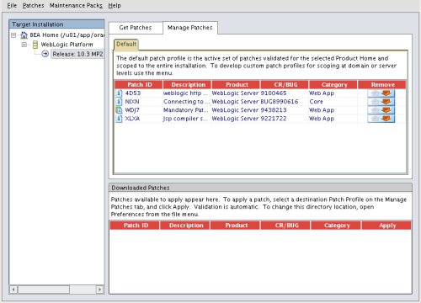Screen dimensions: 421x303
Task: Sort applied patches by Patch ID column
Action: [139, 84]
